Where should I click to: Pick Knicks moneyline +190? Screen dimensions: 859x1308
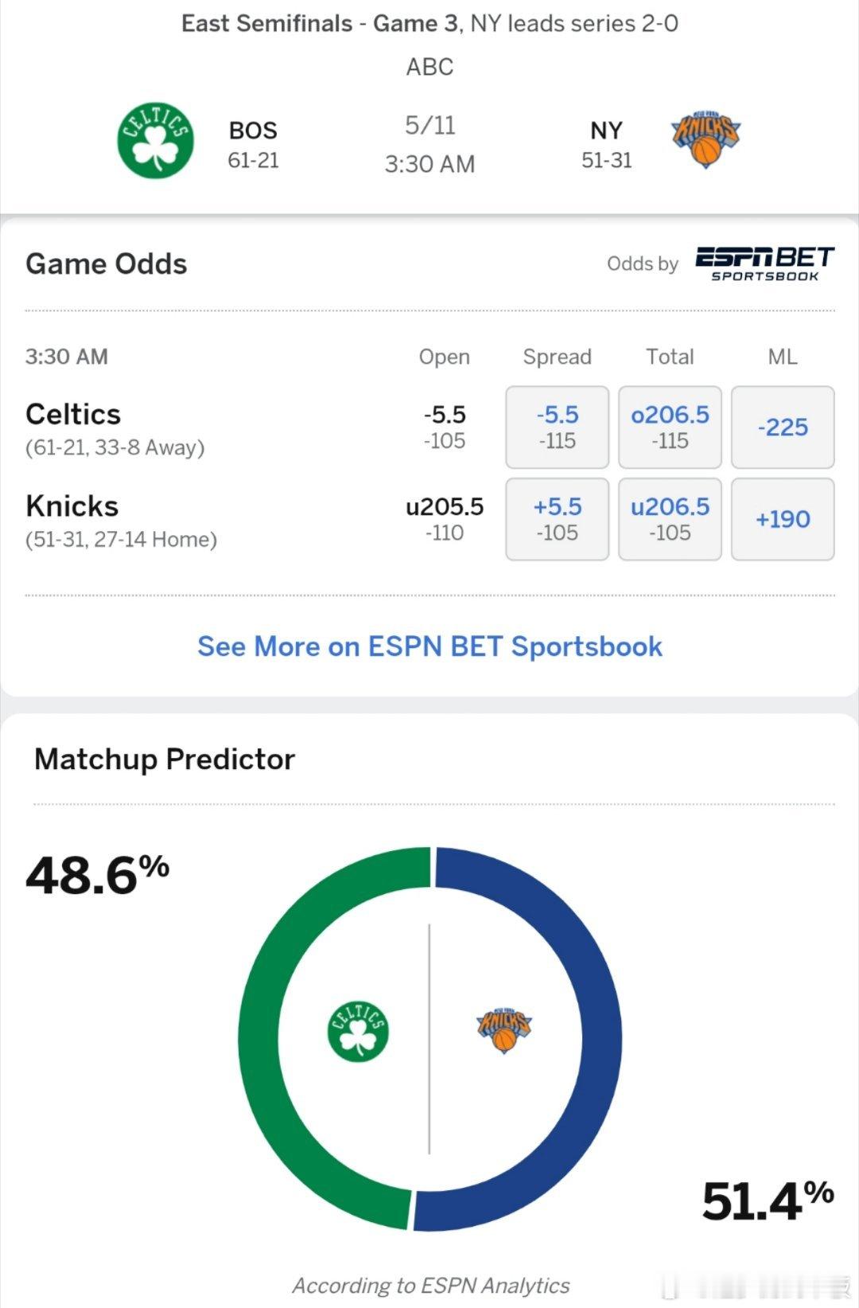click(783, 519)
